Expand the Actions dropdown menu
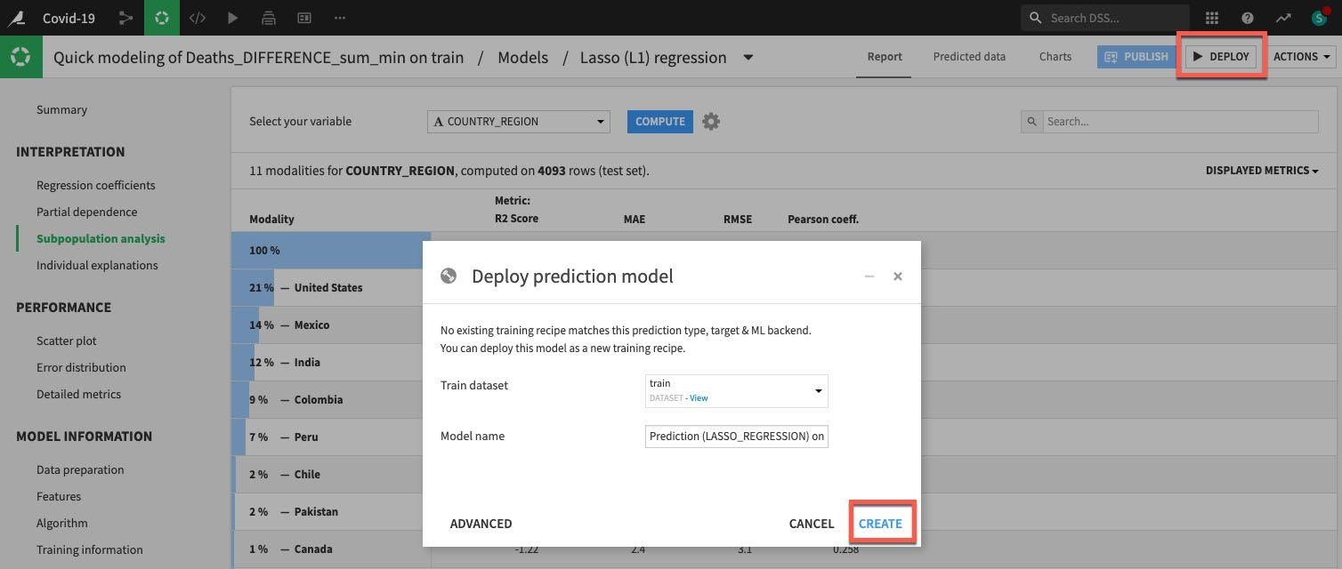The image size is (1342, 569). tap(1301, 57)
